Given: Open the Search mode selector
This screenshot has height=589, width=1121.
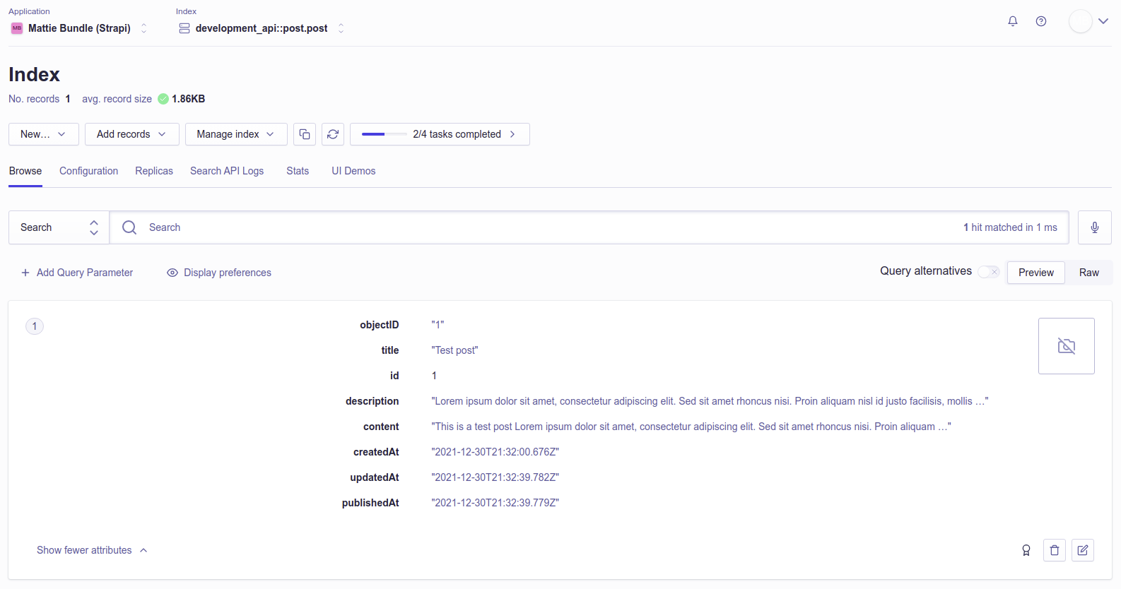Looking at the screenshot, I should 59,227.
